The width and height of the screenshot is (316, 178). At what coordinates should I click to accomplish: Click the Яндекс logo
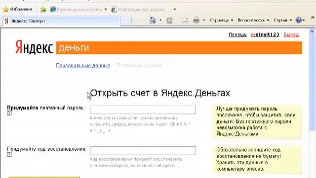pos(34,47)
